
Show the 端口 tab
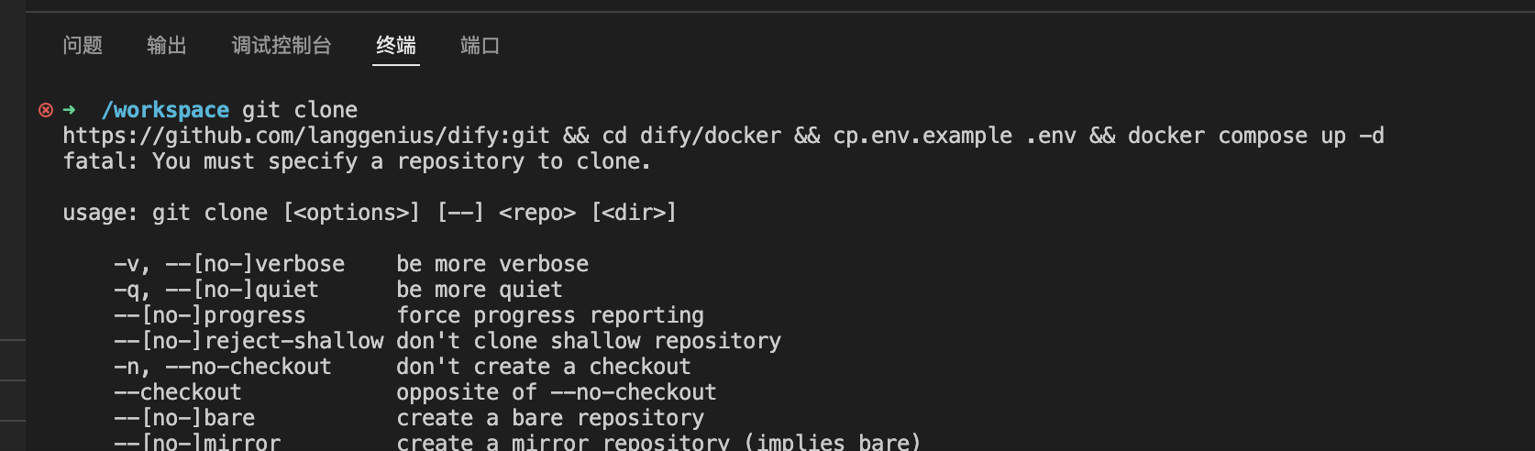point(480,45)
